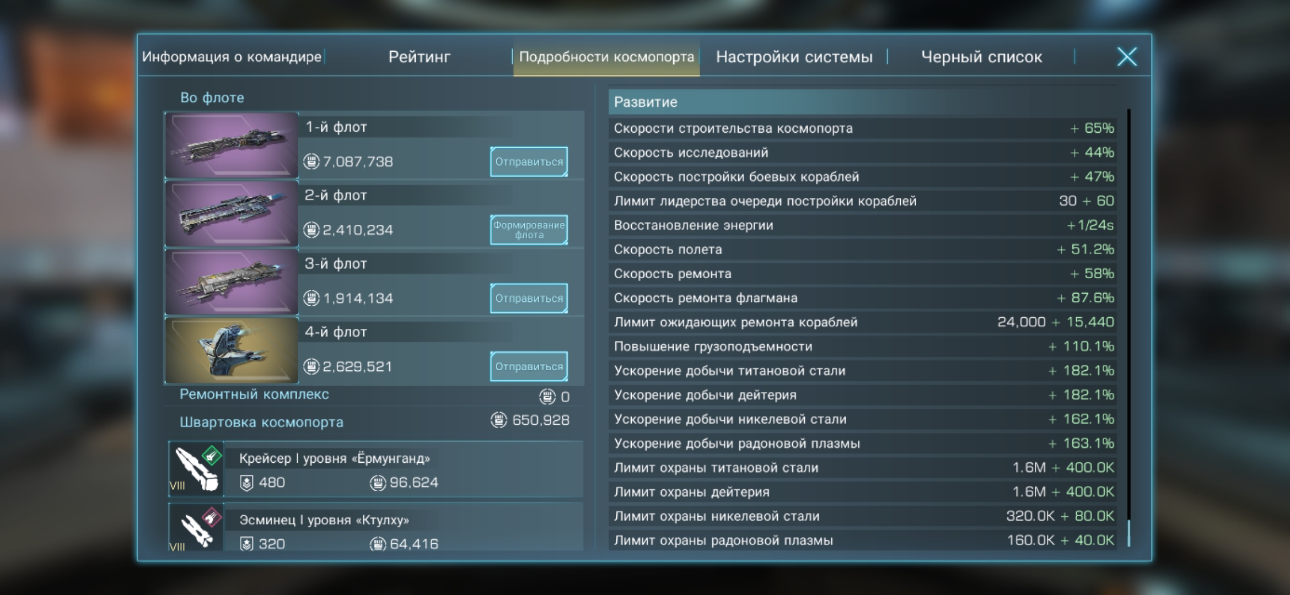Click the Jörmungandr cruiser ship icon
This screenshot has width=1290, height=595.
[196, 469]
